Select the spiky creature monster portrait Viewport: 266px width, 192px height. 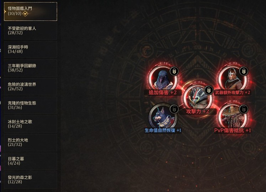tap(233, 116)
